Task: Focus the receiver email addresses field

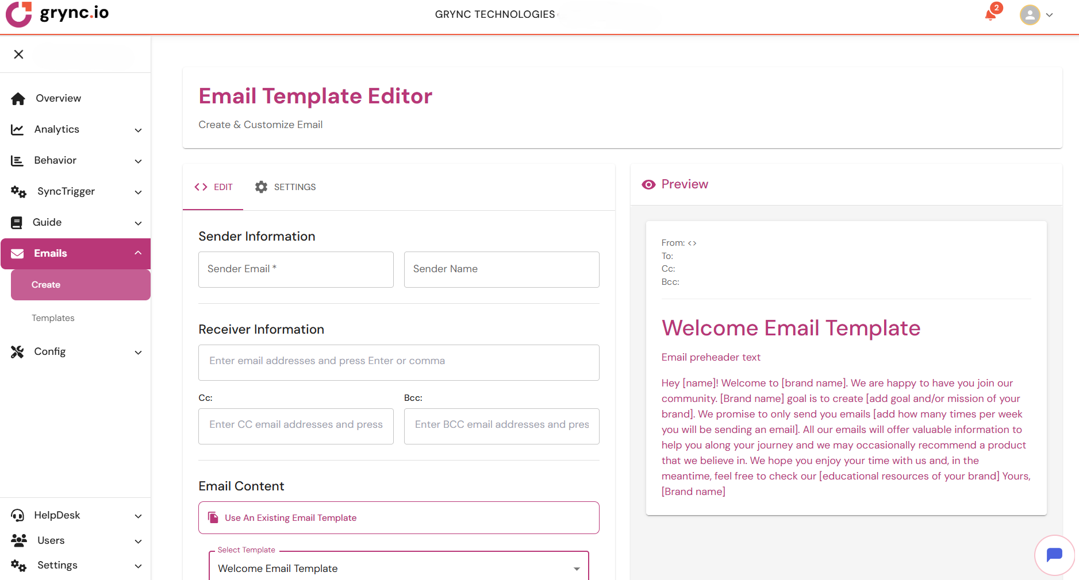Action: (x=398, y=362)
